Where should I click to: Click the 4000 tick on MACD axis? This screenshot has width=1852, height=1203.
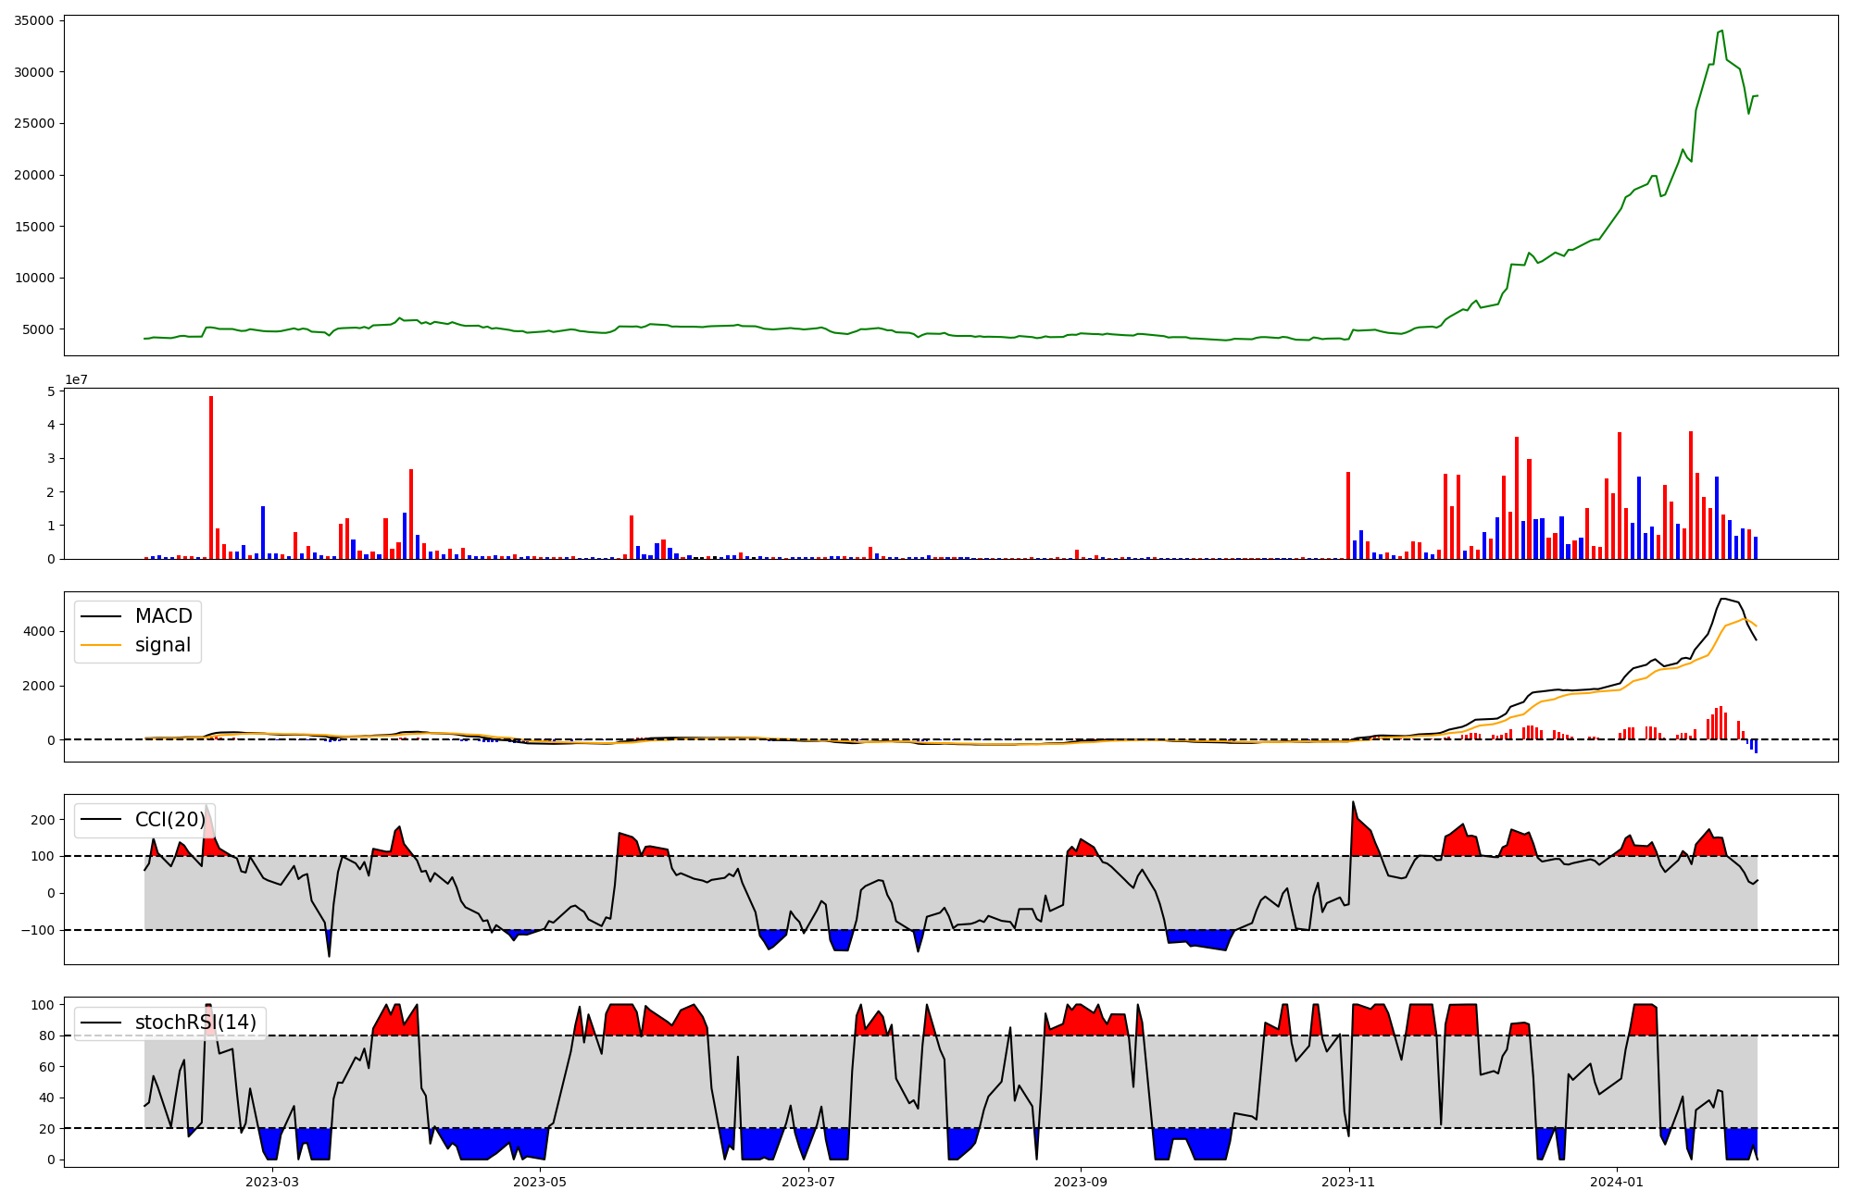point(39,631)
